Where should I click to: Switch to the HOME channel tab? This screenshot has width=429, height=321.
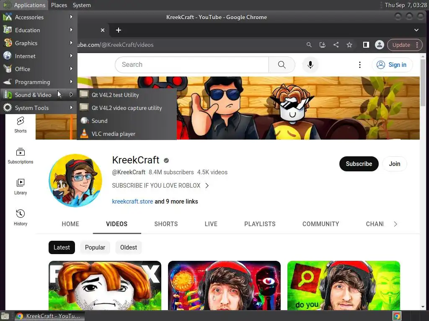[70, 224]
